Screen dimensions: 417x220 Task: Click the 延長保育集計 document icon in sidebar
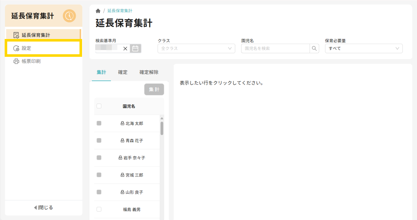click(16, 35)
